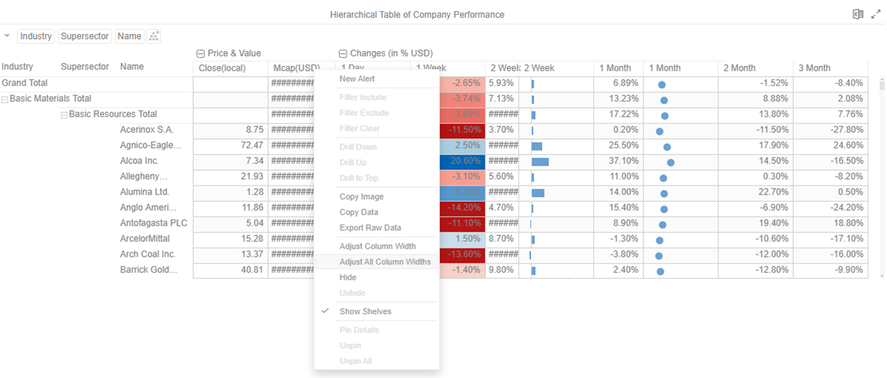This screenshot has width=887, height=378.
Task: Collapse the Price & Value column group
Action: pyautogui.click(x=201, y=53)
